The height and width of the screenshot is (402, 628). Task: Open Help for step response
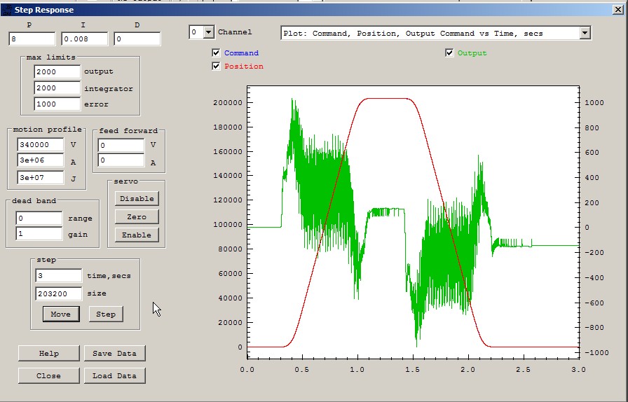pos(48,353)
